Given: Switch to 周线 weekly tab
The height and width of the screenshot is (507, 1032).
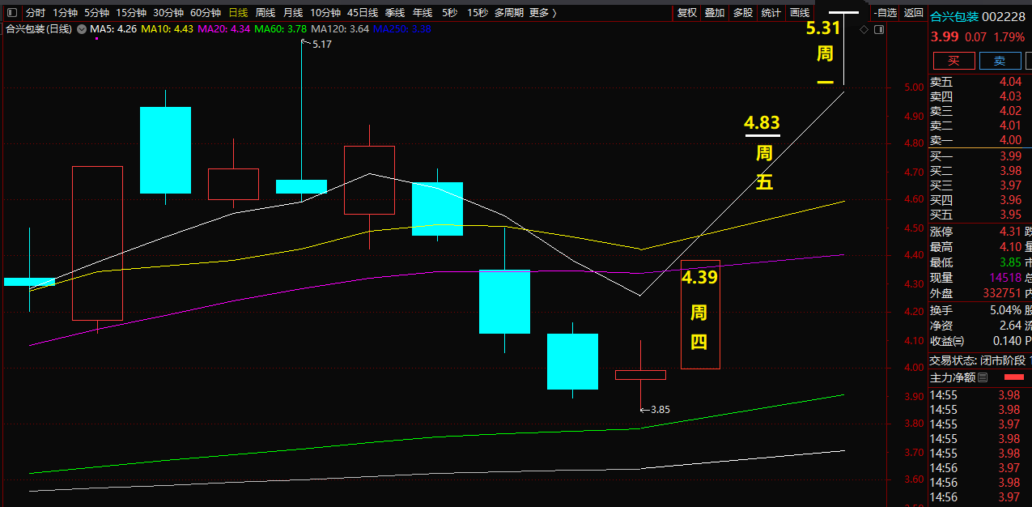Looking at the screenshot, I should coord(265,13).
